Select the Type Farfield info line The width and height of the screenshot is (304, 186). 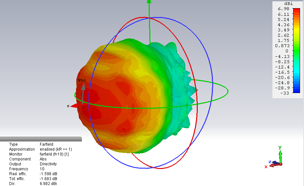pos(31,144)
